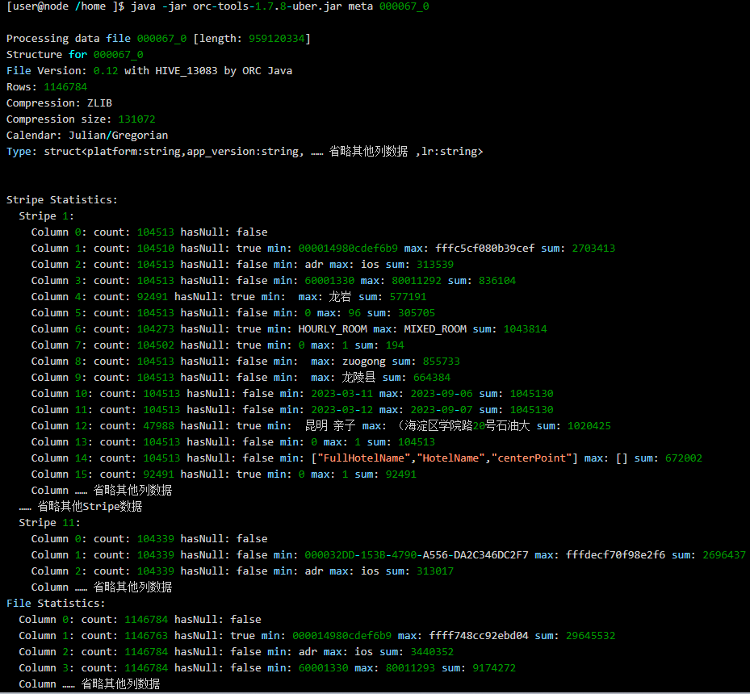Click the sum value 9174272
Viewport: 750px width, 694px height.
(494, 668)
